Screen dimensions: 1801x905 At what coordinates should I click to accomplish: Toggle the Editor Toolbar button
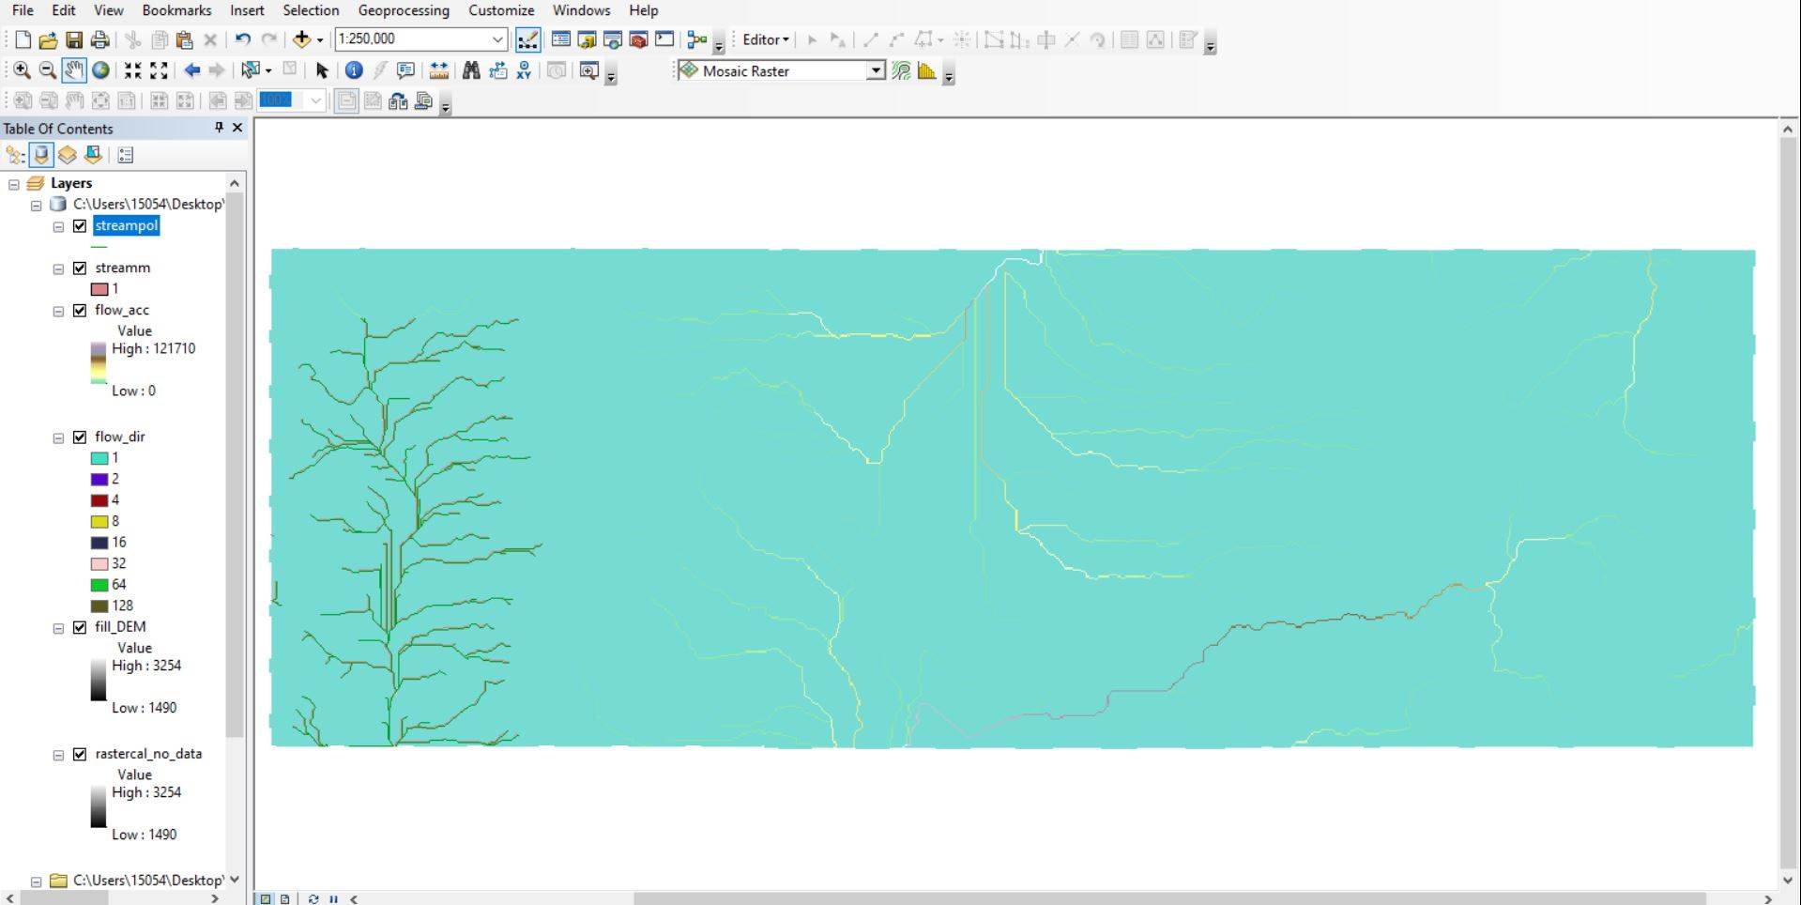point(528,39)
